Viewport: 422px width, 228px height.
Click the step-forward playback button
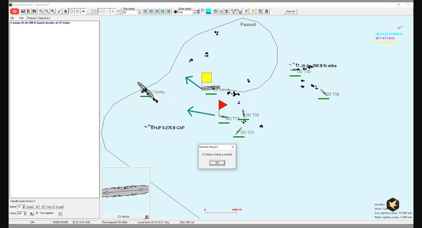coord(157,11)
